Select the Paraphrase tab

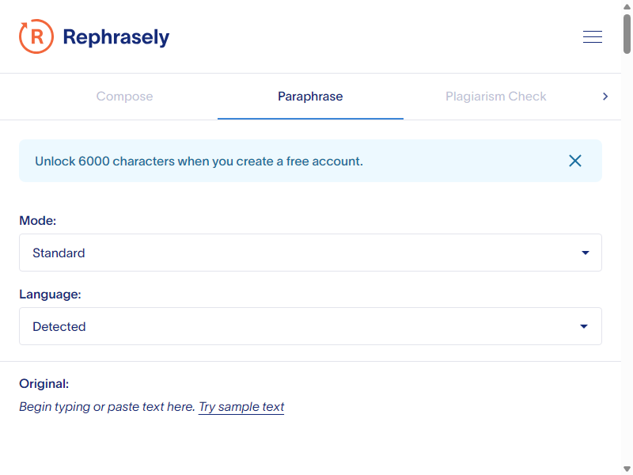click(310, 97)
